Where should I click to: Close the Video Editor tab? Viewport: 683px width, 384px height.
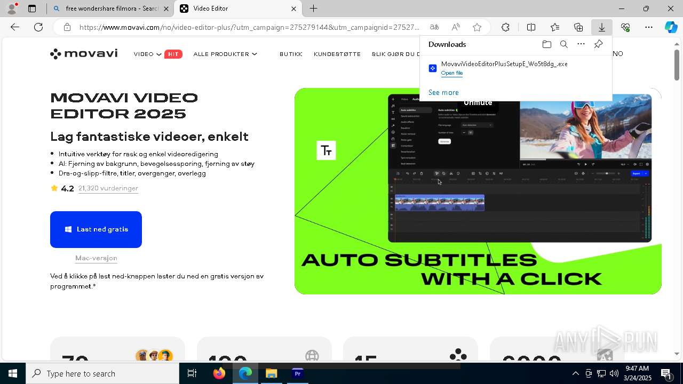[293, 9]
